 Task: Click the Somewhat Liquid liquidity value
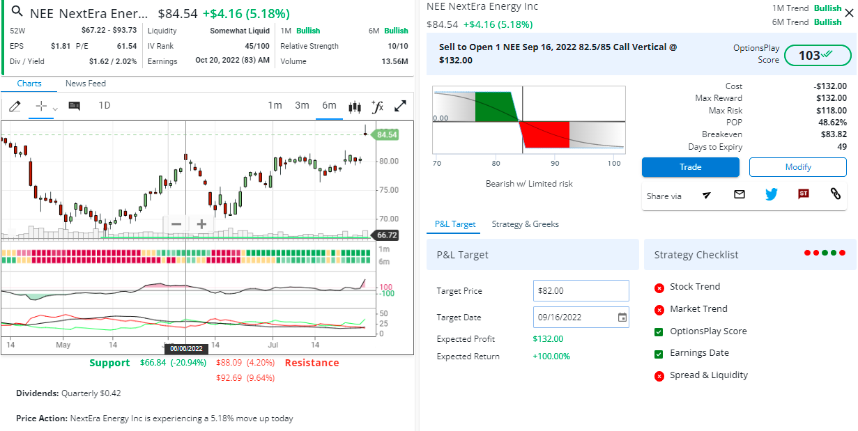point(240,31)
